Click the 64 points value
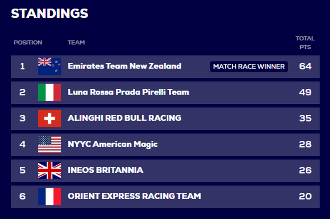Viewport: 330px width, 219px height. coord(305,67)
